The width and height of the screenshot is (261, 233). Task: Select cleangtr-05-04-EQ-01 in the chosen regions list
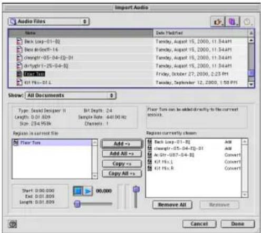coord(179,149)
